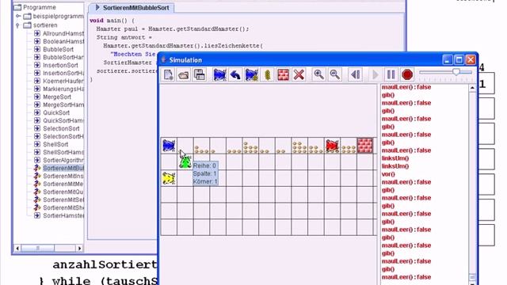Click the greyed-out play button
Screen dimensions: 507x285
pos(375,74)
